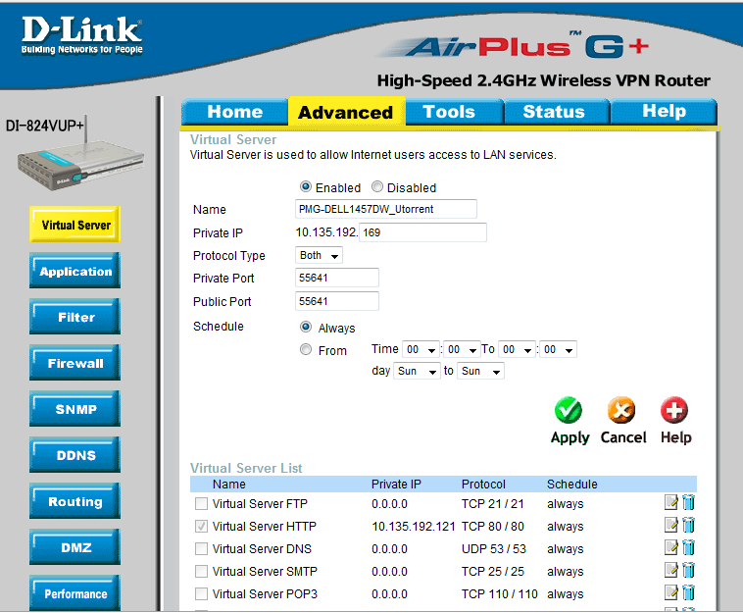
Task: Open the Performance section
Action: tap(74, 593)
